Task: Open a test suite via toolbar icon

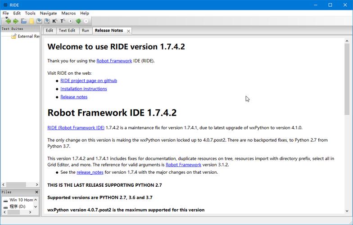Action: [x=24, y=21]
